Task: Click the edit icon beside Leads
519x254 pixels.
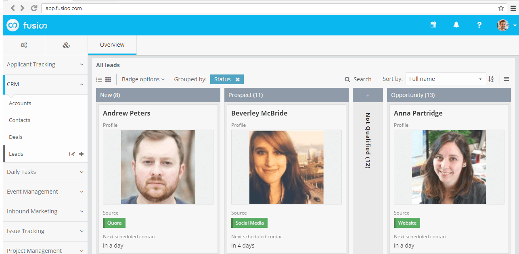Action: click(72, 154)
